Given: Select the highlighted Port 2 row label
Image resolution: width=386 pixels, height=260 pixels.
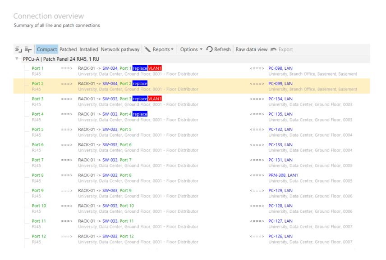Looking at the screenshot, I should pos(37,84).
